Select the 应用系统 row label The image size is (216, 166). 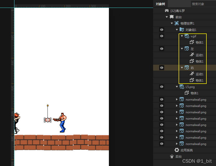click(187, 150)
